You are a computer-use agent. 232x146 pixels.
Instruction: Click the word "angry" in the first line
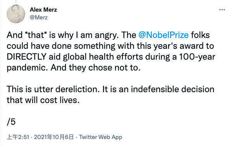(x=106, y=35)
